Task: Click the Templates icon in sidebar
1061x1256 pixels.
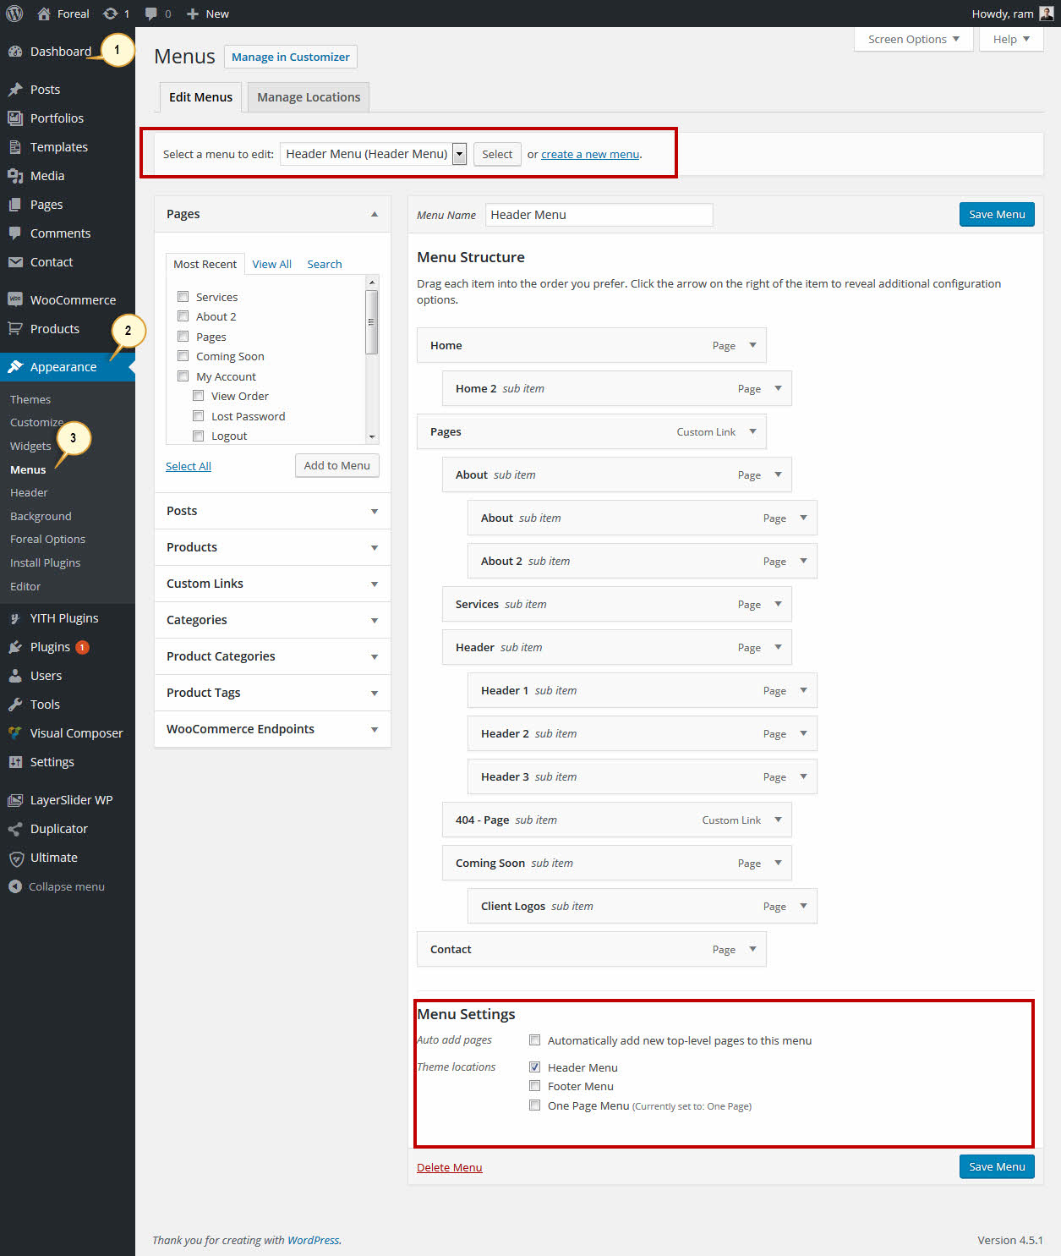Action: click(15, 147)
